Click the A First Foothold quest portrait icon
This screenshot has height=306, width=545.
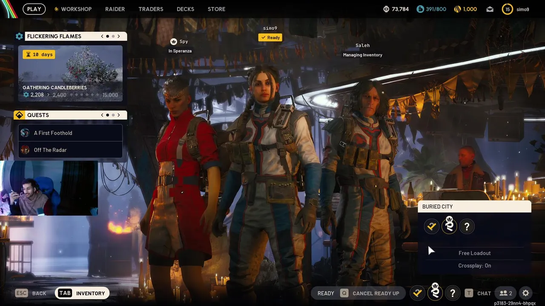(x=25, y=133)
